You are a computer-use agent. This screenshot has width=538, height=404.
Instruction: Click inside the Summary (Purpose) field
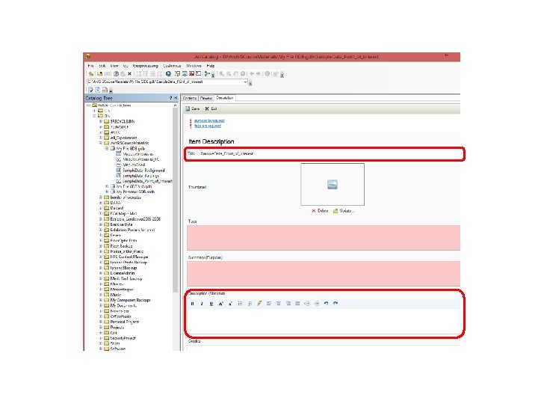(x=324, y=274)
